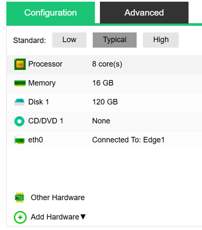Click the Disk 1 drive icon
The width and height of the screenshot is (202, 230).
click(20, 102)
